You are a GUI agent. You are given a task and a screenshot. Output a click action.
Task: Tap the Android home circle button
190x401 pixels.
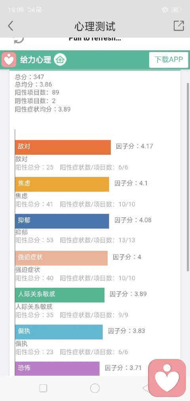pyautogui.click(x=95, y=388)
